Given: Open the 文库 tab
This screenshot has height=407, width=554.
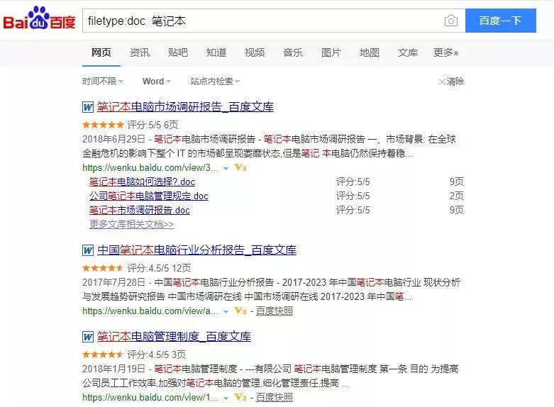Looking at the screenshot, I should click(408, 52).
